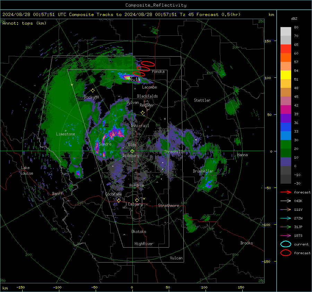Image resolution: width=312 pixels, height=292 pixels.
Task: Select the HighRiver town label
Action: [144, 244]
